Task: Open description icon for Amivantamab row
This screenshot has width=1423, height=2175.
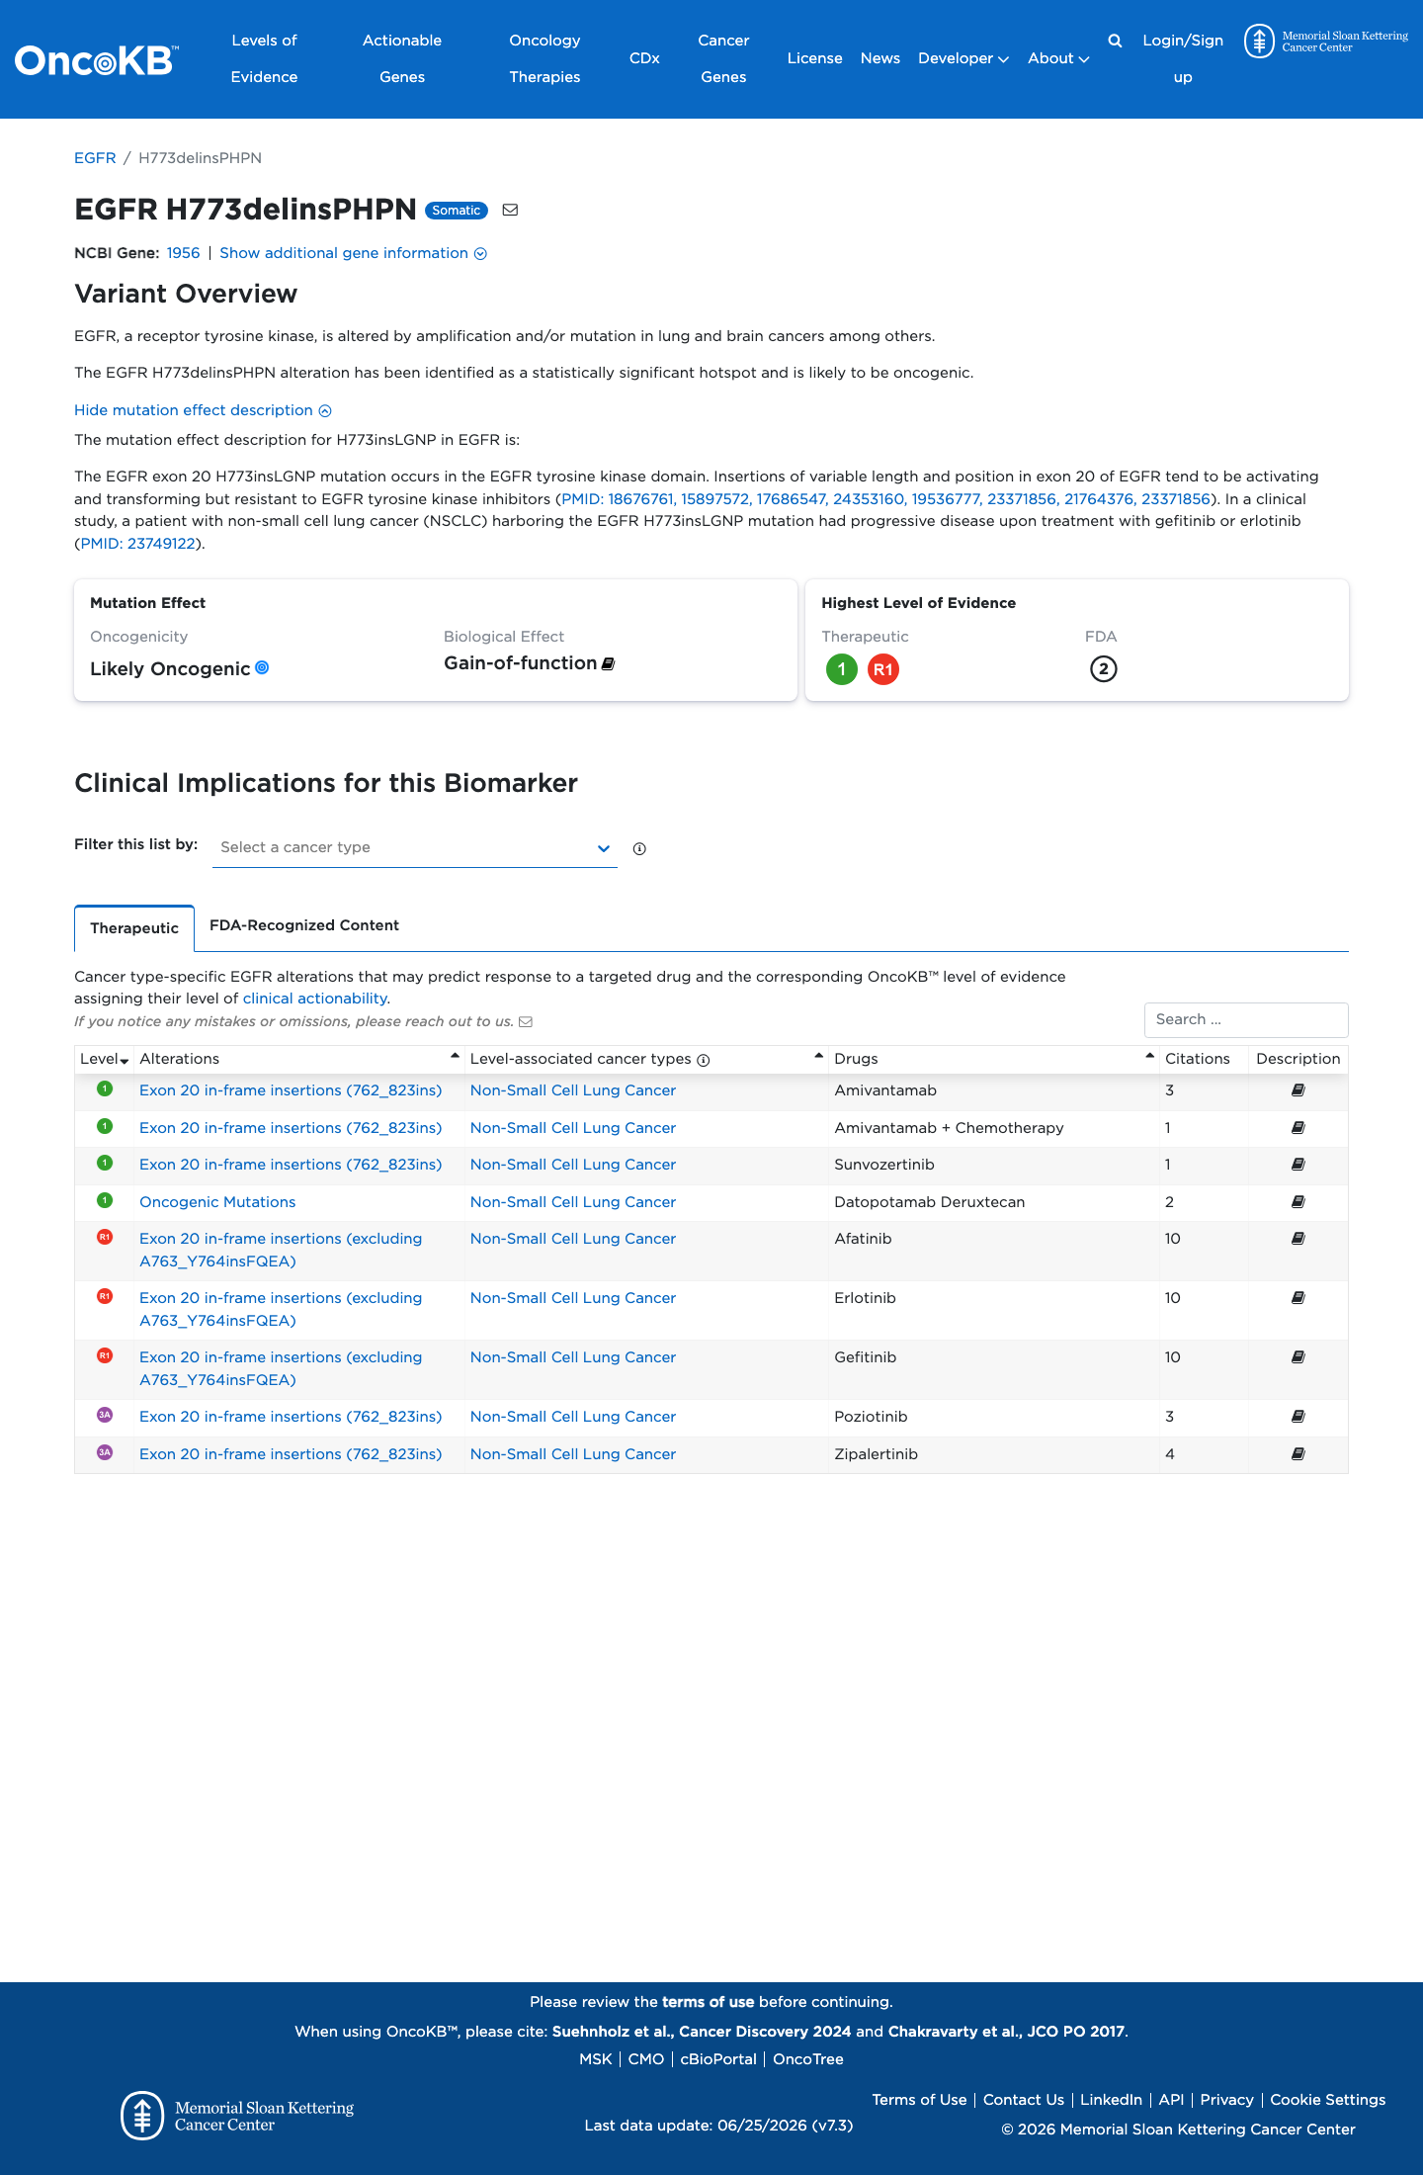Action: tap(1298, 1090)
